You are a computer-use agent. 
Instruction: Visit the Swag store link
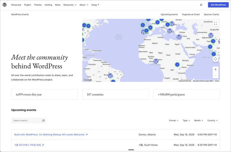pos(95,5)
